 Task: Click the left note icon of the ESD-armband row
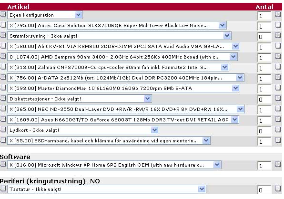point(3,140)
